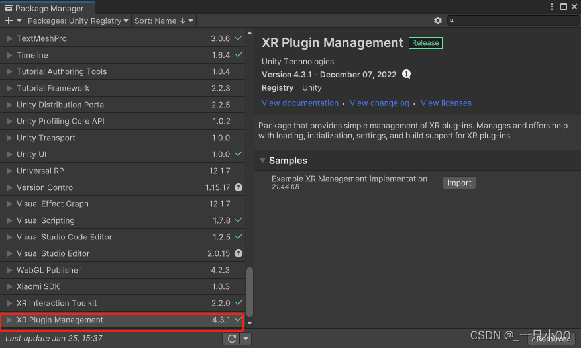Expand the XR Interaction Toolkit row
The height and width of the screenshot is (348, 581).
pyautogui.click(x=10, y=303)
